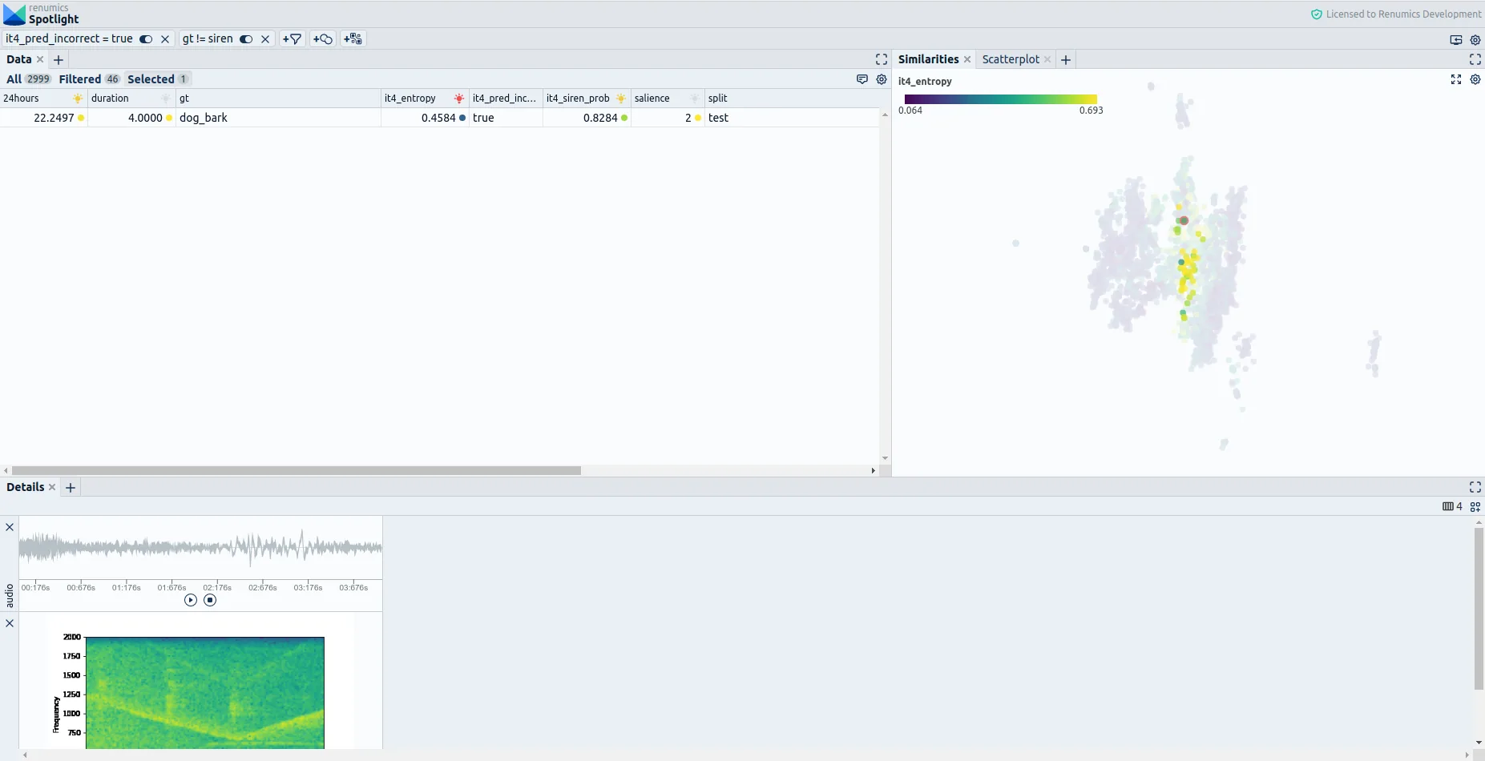Click the it4_entropy color scale bar

click(1000, 99)
